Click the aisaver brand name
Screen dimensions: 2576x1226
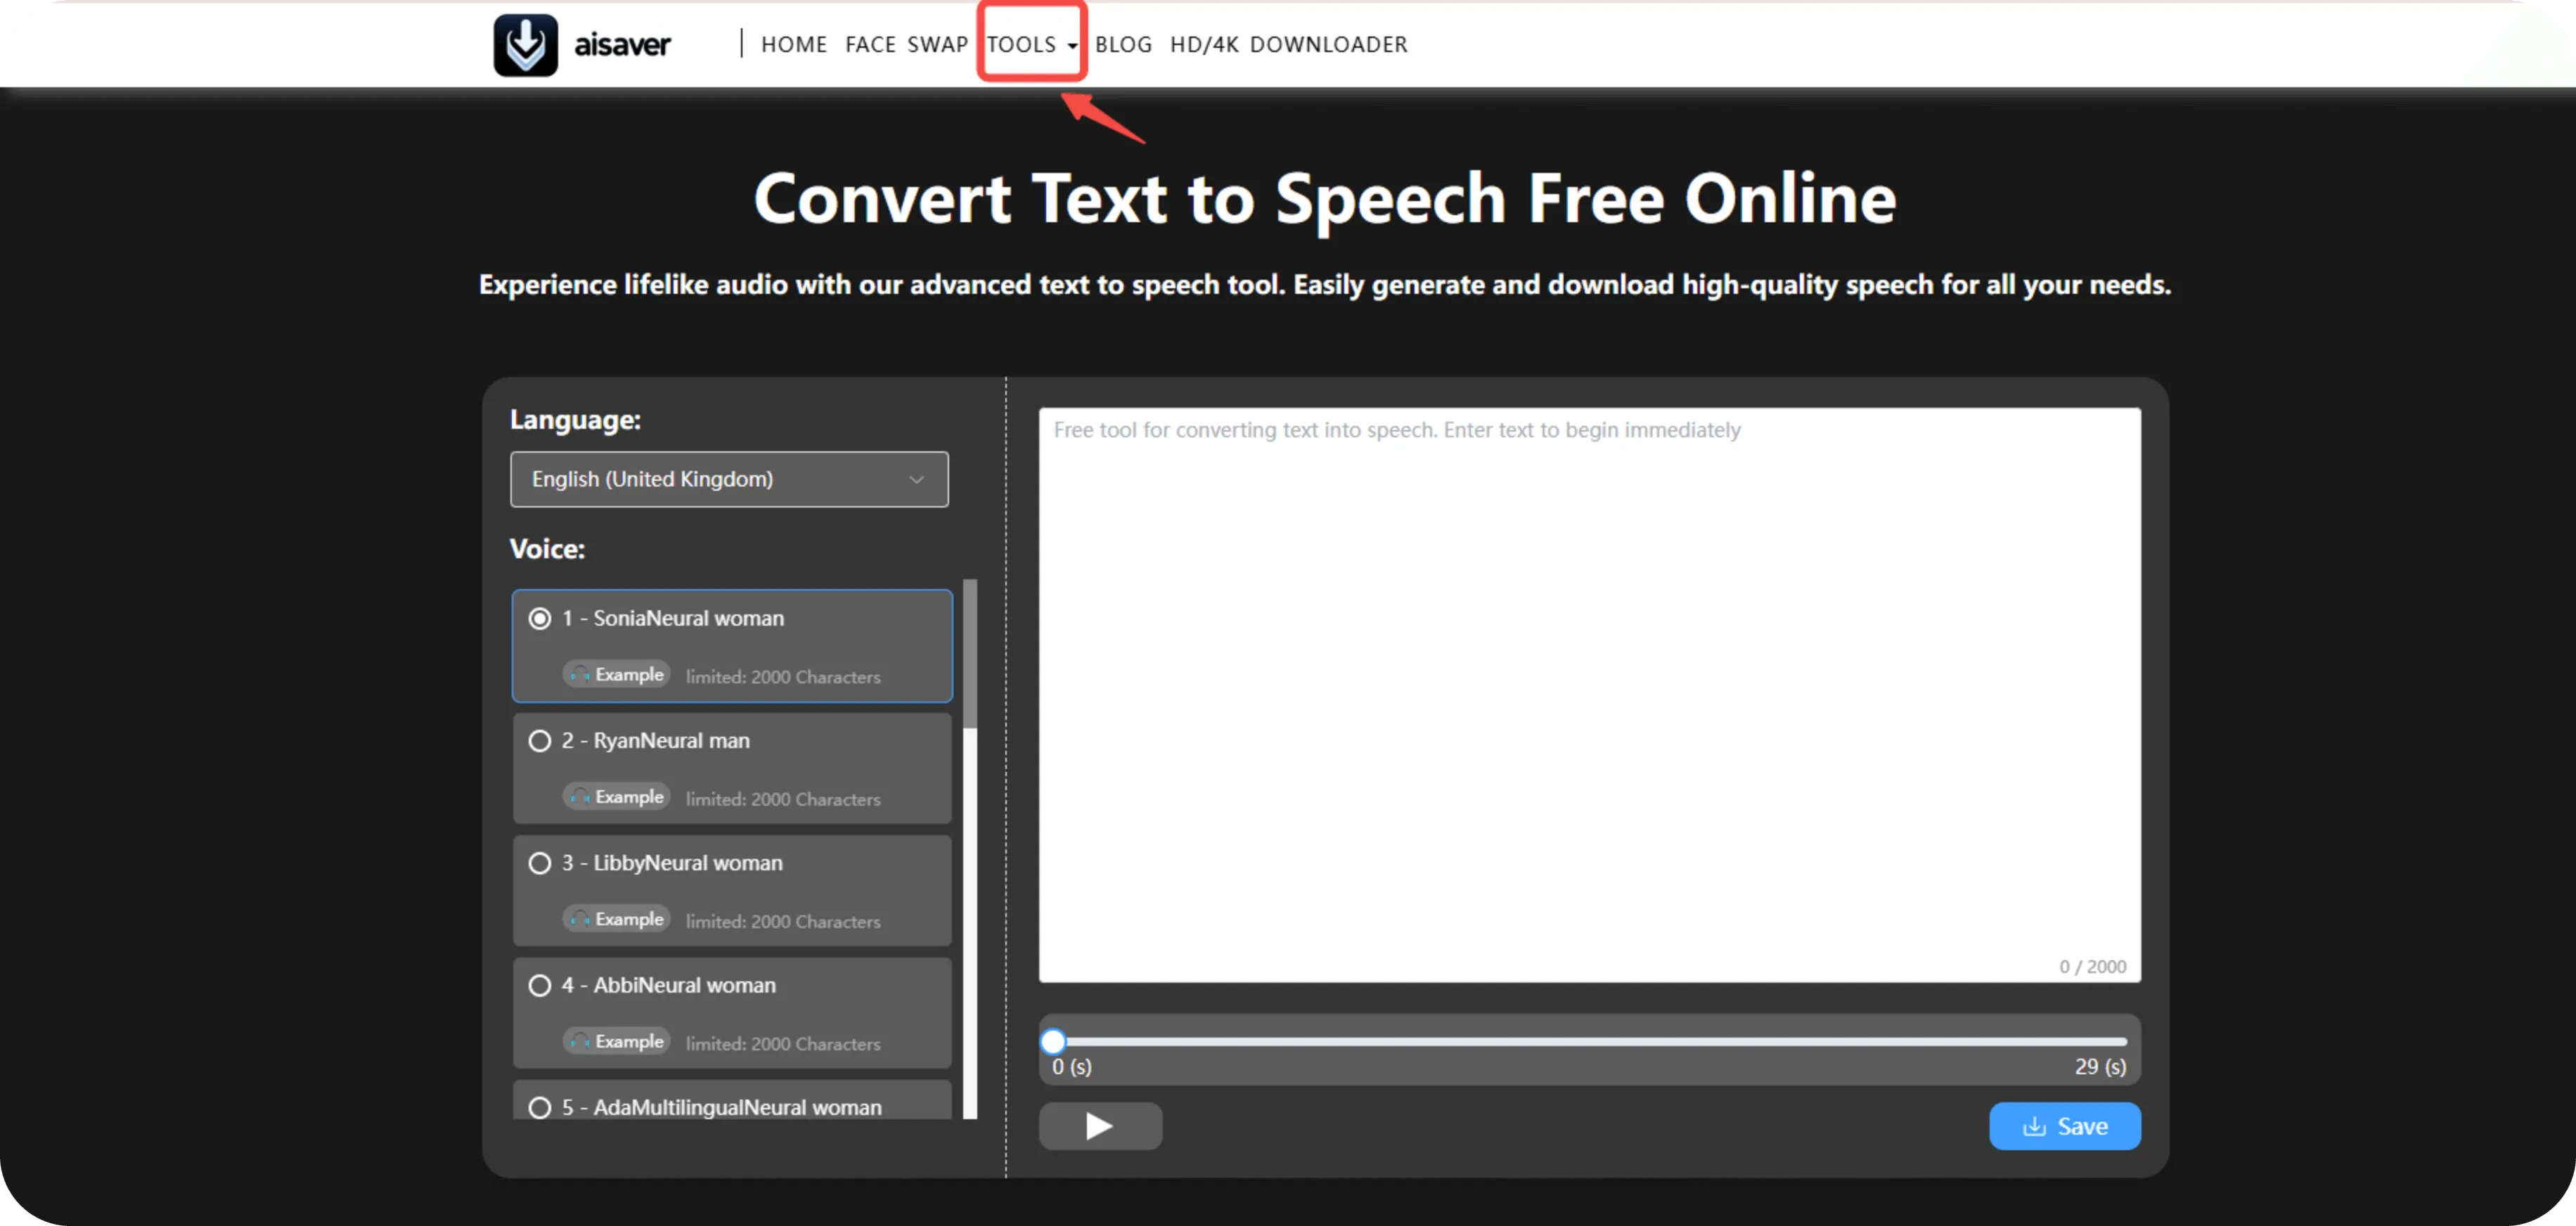[x=622, y=45]
